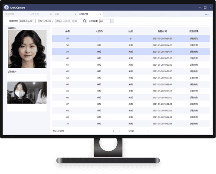The width and height of the screenshot is (216, 174).
Task: Click the search magnifier icon
Action: pyautogui.click(x=85, y=21)
